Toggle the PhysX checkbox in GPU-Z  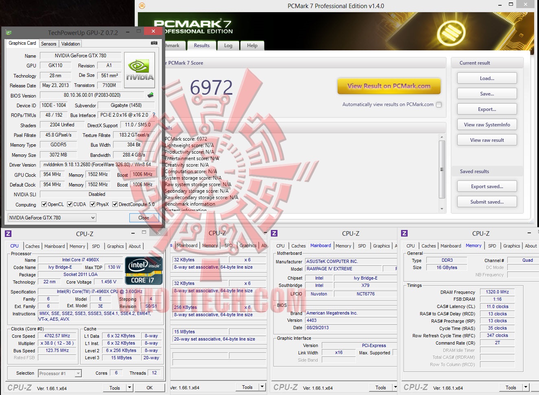93,204
